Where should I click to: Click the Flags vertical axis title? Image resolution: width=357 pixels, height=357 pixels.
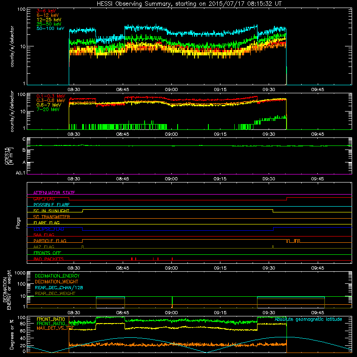tap(18, 223)
